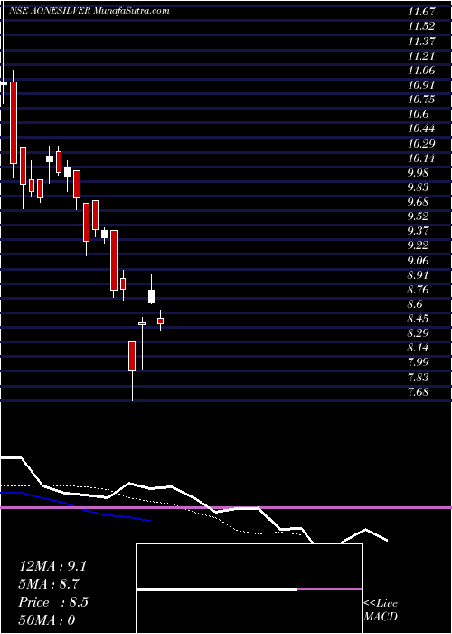
Task: Click the 8.14 price axis label
Action: [x=419, y=348]
